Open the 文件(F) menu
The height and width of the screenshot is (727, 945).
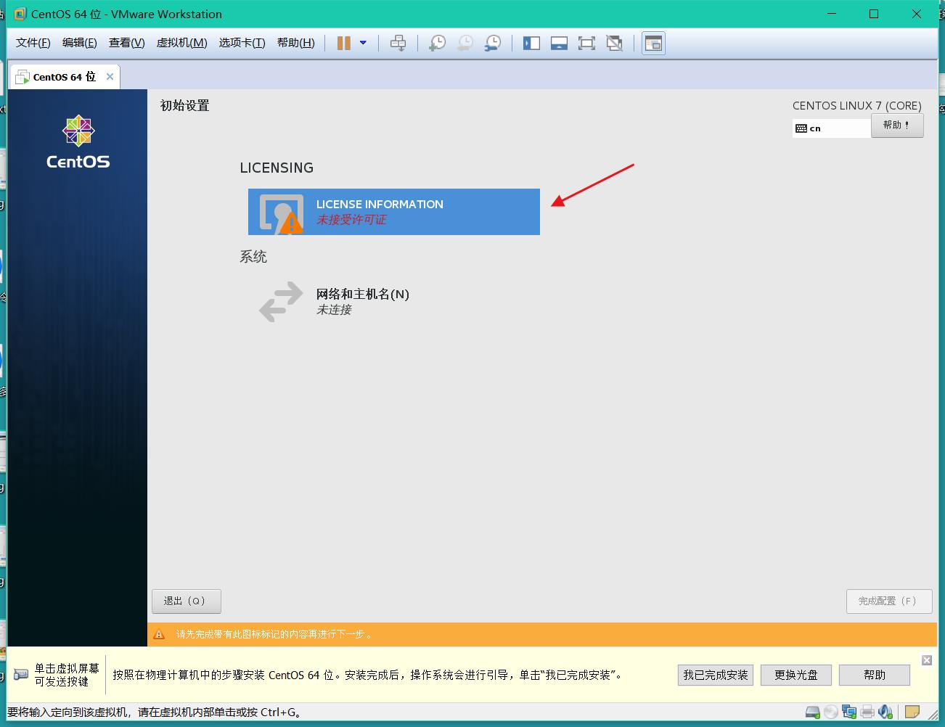(33, 43)
